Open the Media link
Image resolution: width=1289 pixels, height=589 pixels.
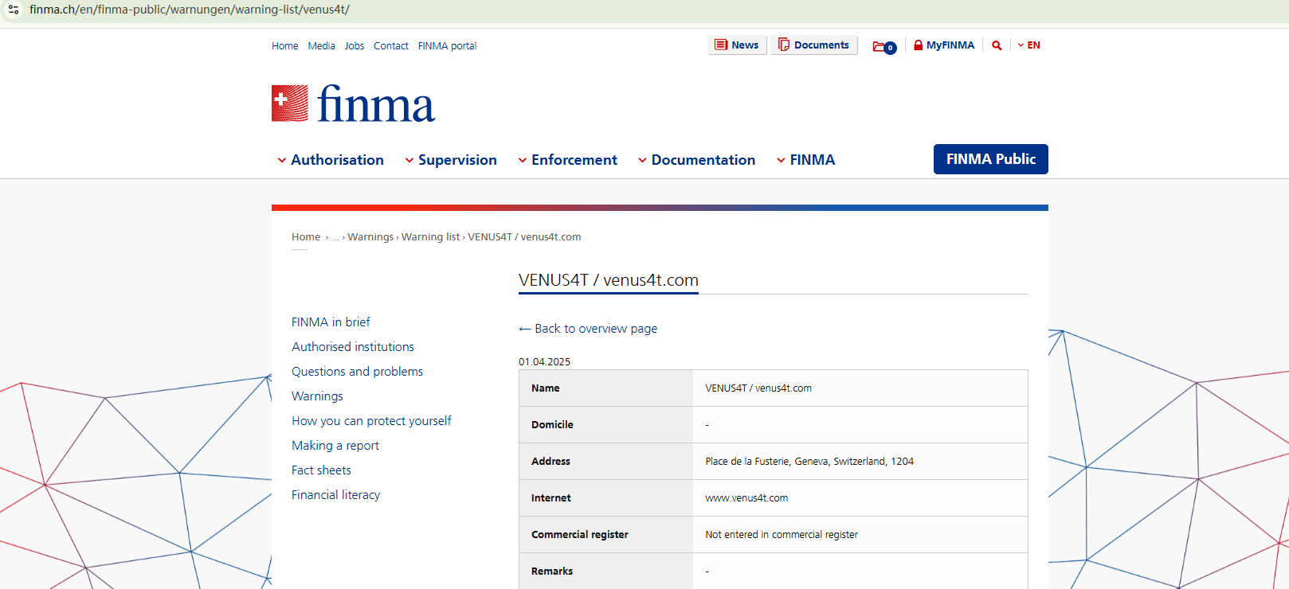(322, 46)
